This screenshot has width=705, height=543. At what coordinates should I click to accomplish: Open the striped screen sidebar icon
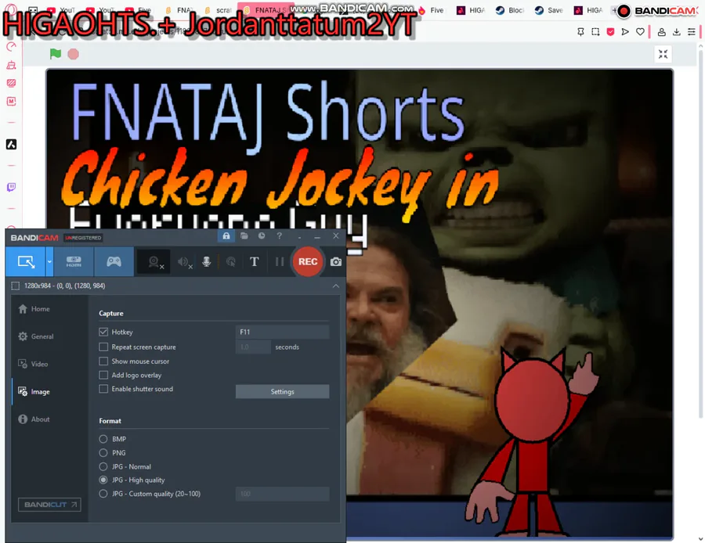[11, 83]
